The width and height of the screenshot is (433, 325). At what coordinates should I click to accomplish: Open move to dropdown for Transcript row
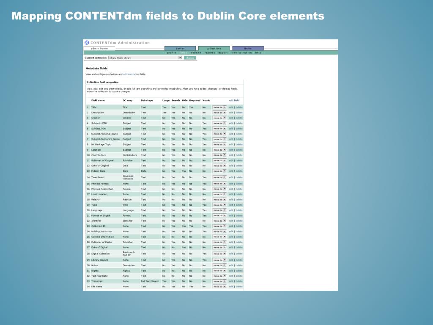coord(219,281)
